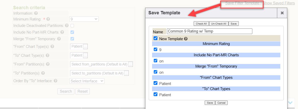Click help icon for "To" Partition(s)
This screenshot has width=298, height=109.
(43, 73)
